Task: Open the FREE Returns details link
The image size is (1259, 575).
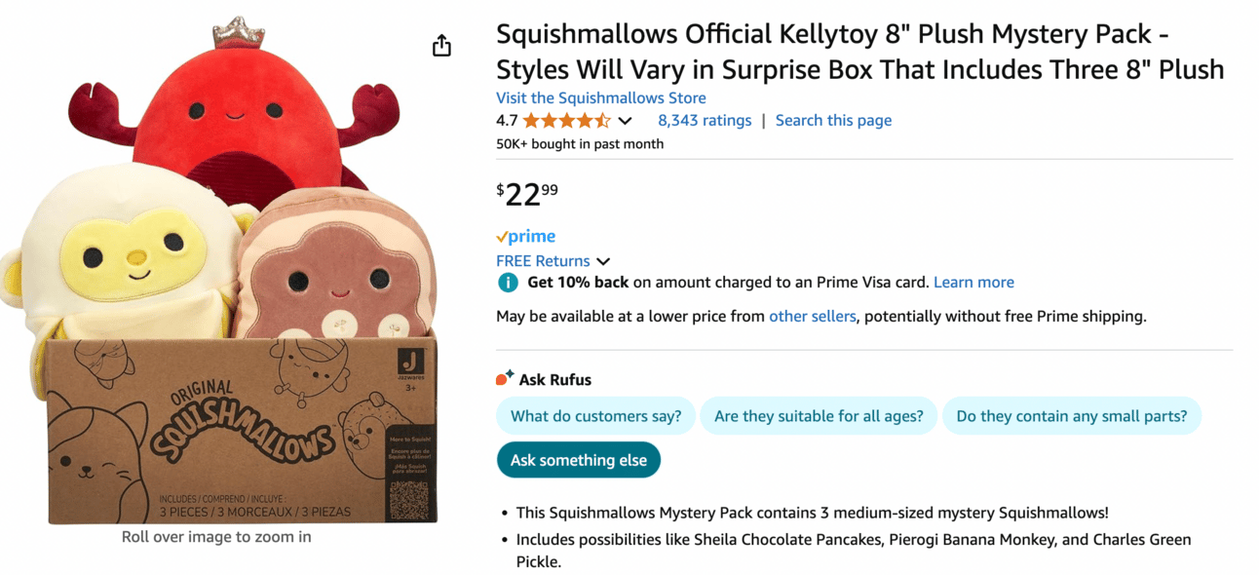Action: 543,261
